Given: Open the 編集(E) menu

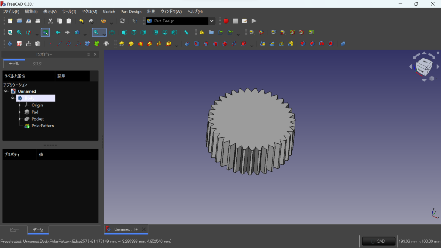Looking at the screenshot, I should point(31,12).
